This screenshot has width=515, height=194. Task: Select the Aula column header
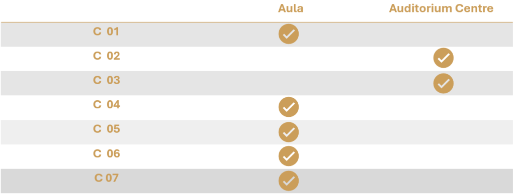coord(290,9)
